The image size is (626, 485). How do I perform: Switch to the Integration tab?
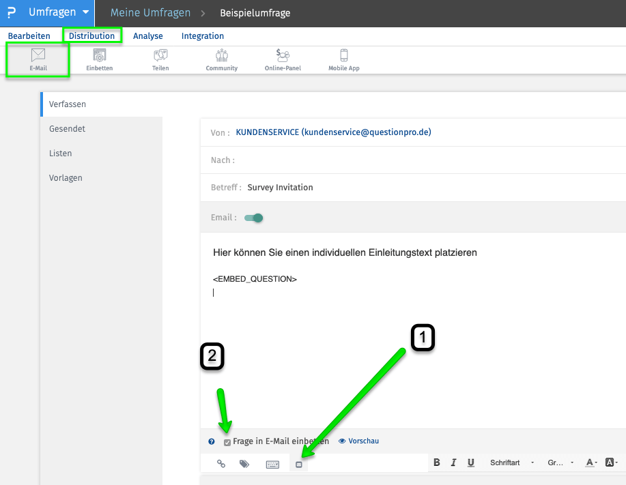203,36
